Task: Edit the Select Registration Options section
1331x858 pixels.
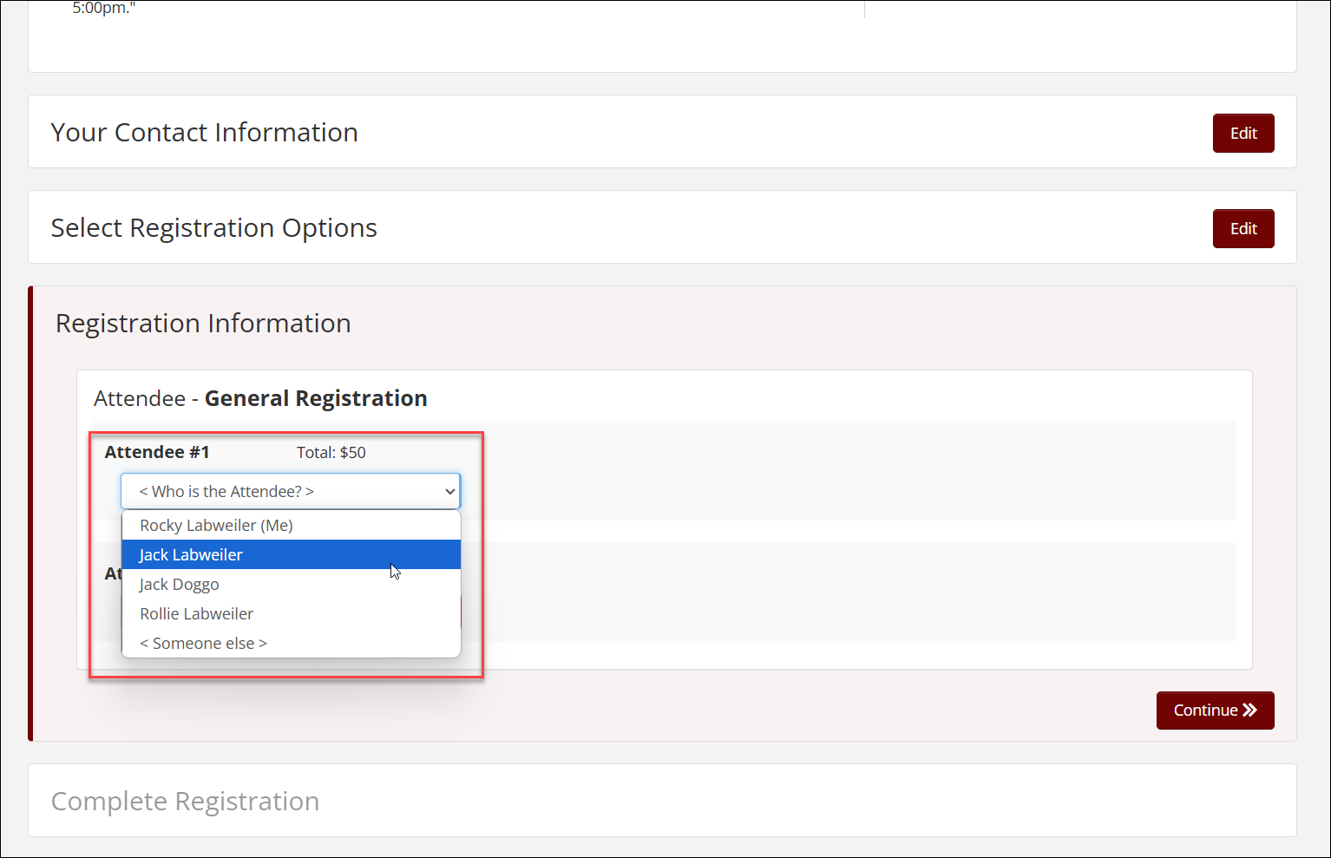Action: tap(1242, 229)
